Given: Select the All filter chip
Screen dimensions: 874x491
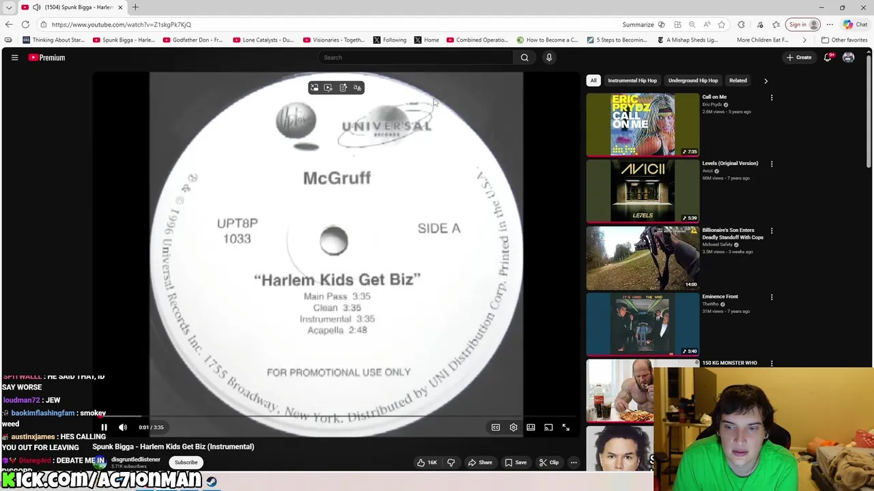Looking at the screenshot, I should 593,80.
